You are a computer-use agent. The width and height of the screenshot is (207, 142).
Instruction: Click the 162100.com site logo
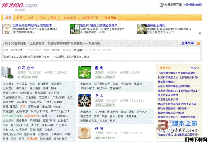point(20,7)
